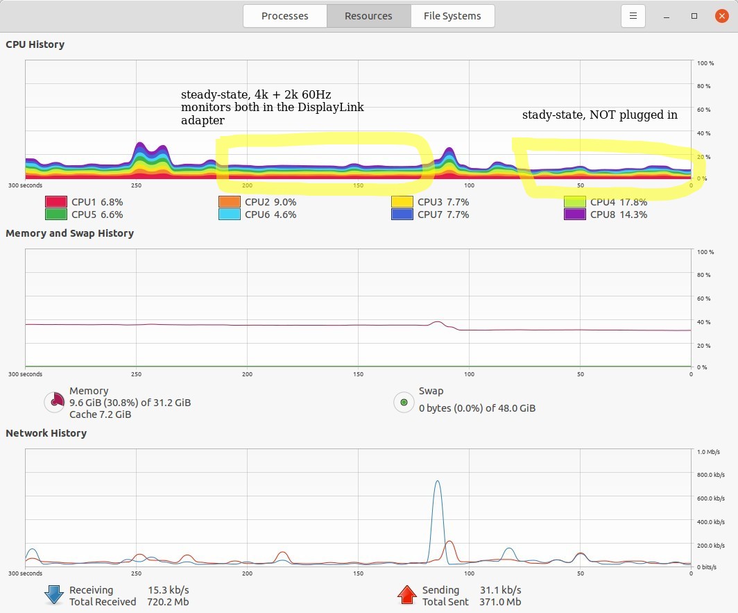The image size is (738, 613).
Task: Click the red Sending arrow icon
Action: pyautogui.click(x=406, y=595)
